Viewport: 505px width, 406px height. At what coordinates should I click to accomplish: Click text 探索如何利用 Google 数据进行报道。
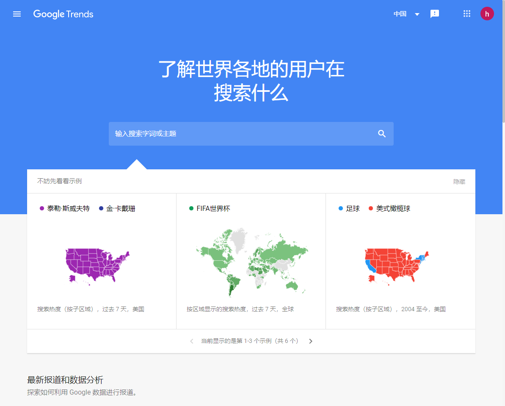click(83, 392)
